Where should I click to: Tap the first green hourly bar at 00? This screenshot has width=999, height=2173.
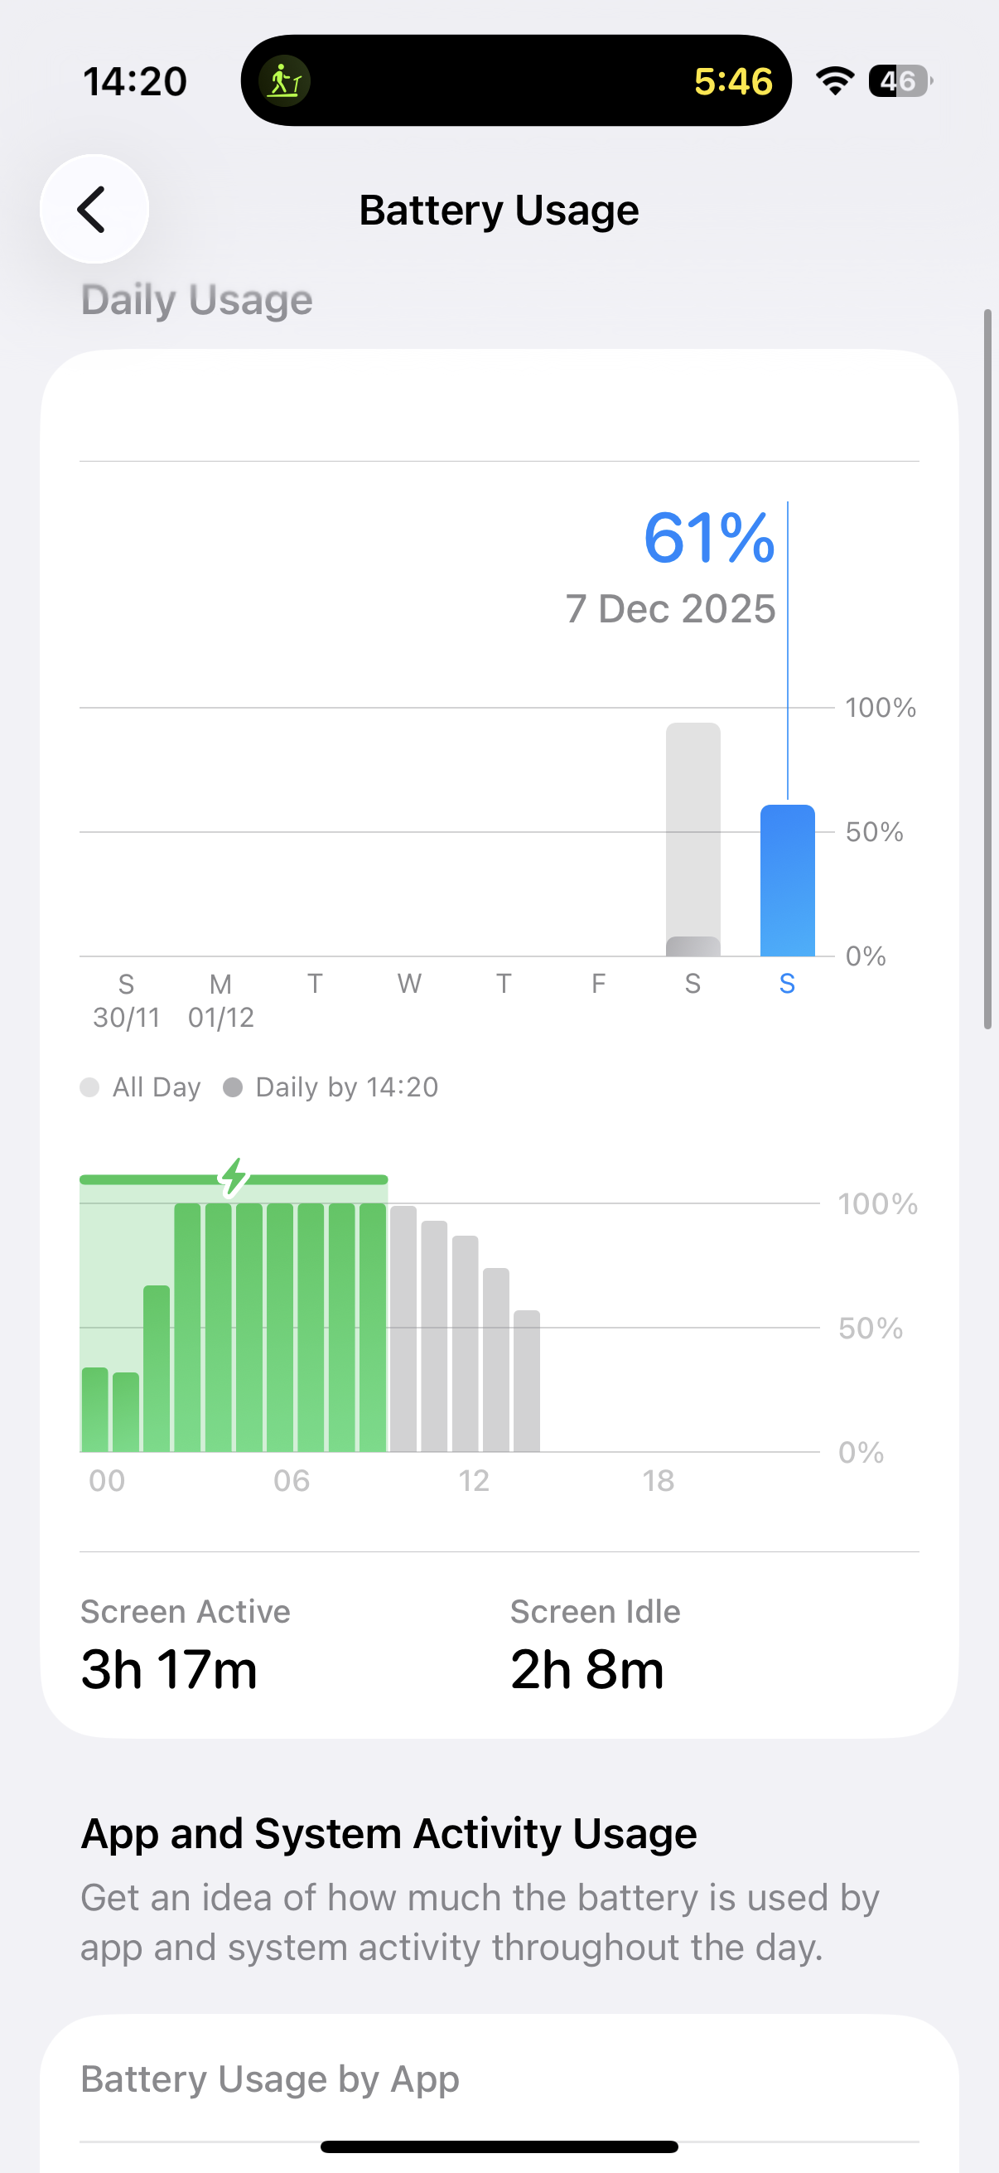click(x=94, y=1410)
